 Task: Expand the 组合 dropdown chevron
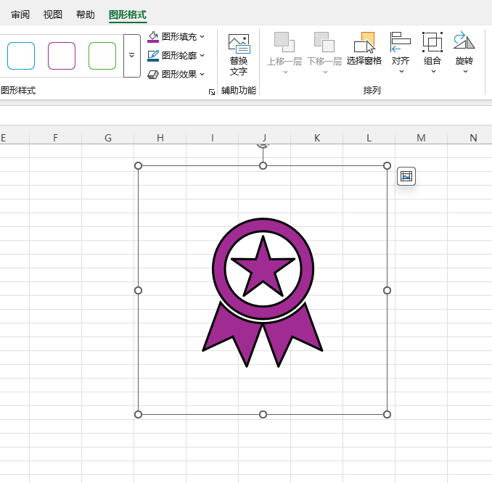click(x=433, y=72)
